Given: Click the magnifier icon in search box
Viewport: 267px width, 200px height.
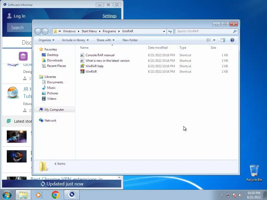Looking at the screenshot, I should tap(235, 31).
